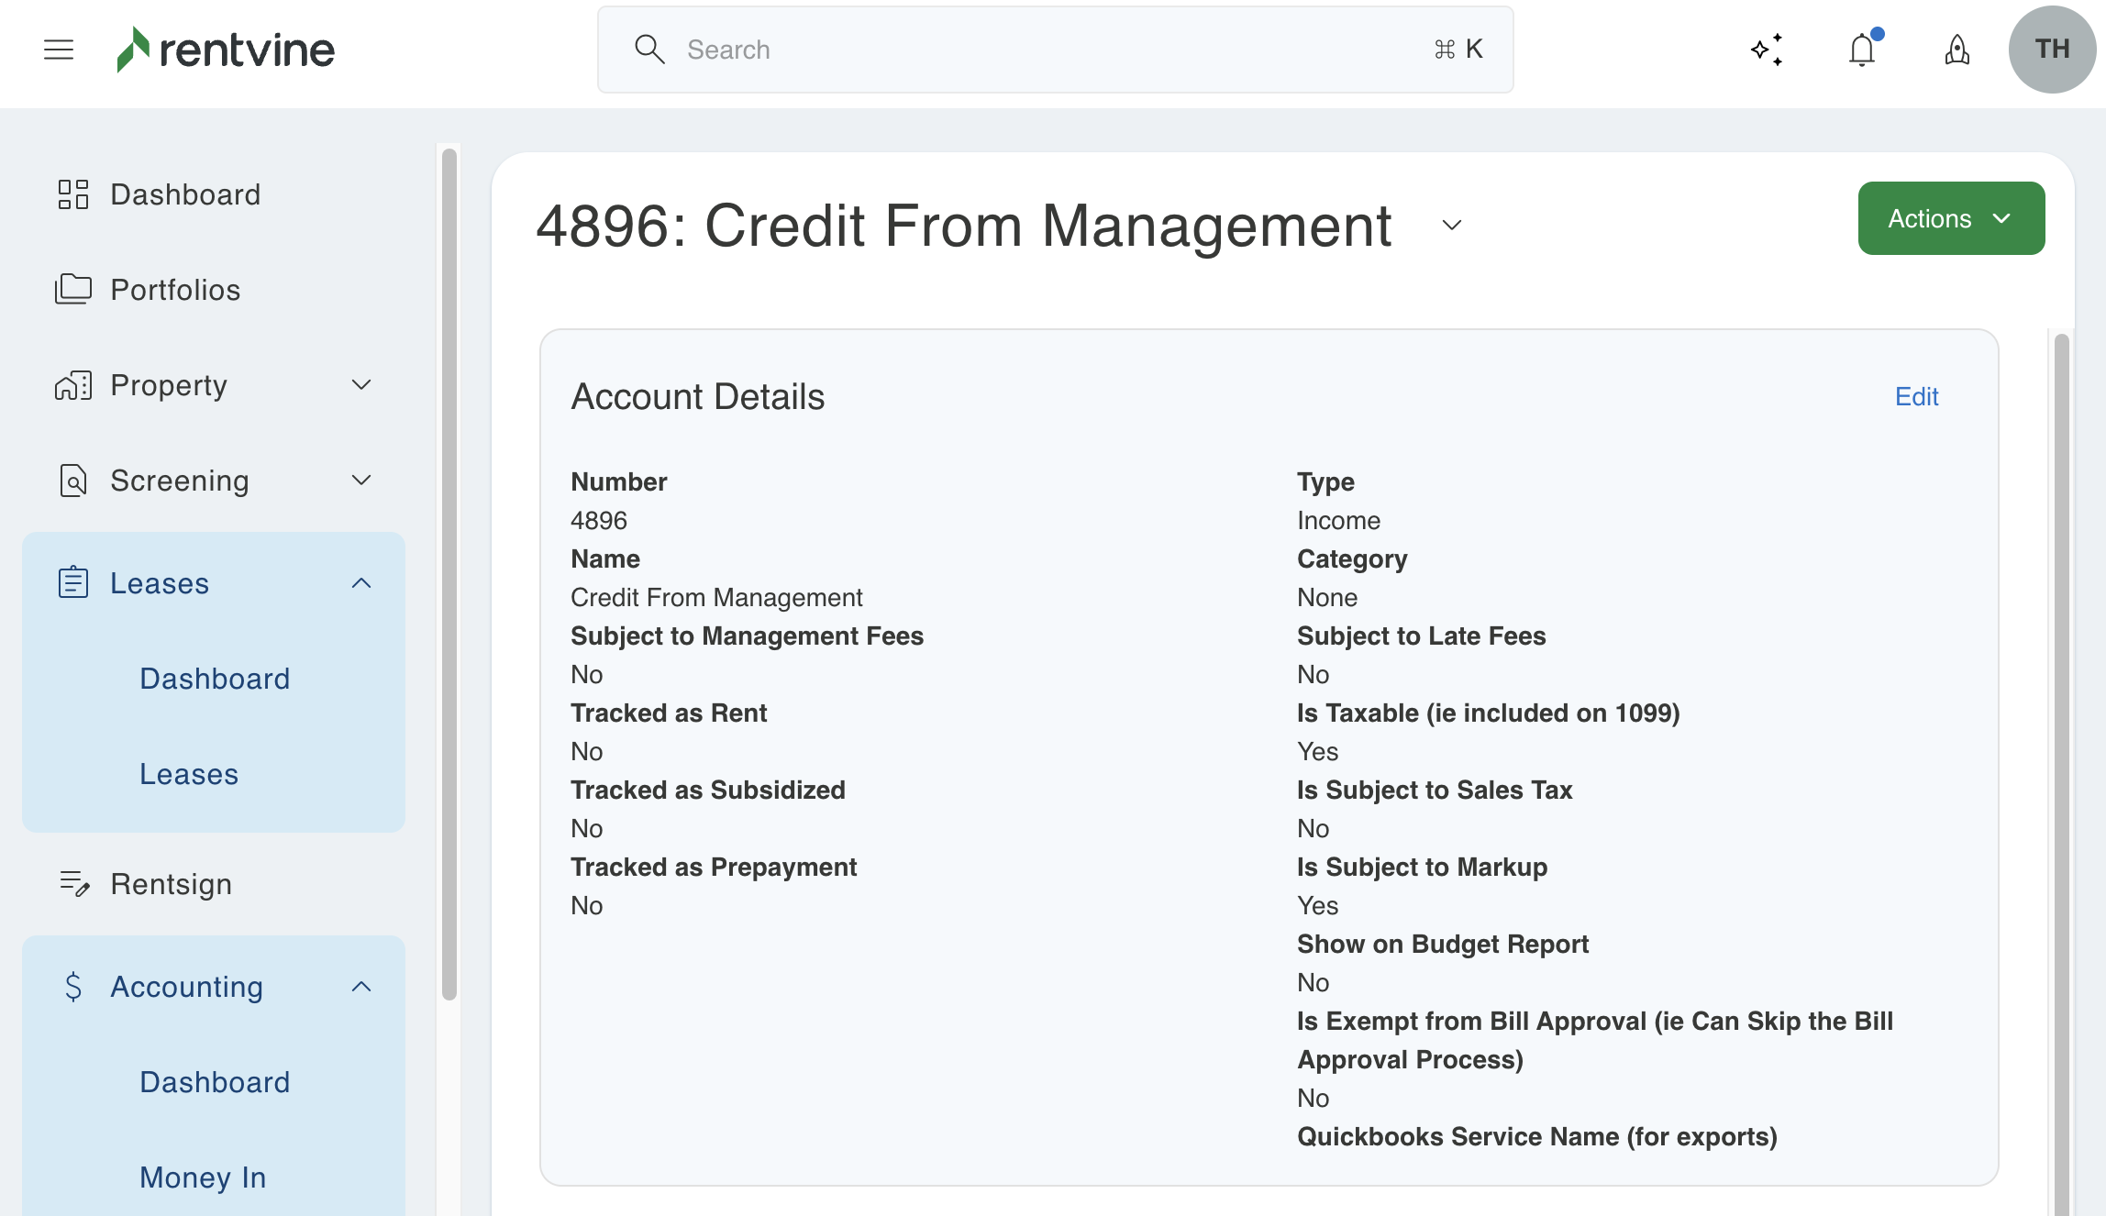Open the notifications bell
Image resolution: width=2106 pixels, height=1216 pixels.
[1862, 50]
